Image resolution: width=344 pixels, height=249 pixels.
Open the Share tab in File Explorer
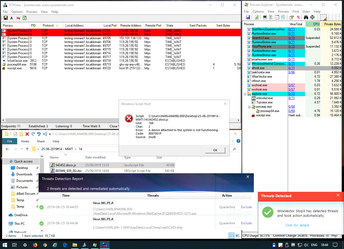coord(41,141)
